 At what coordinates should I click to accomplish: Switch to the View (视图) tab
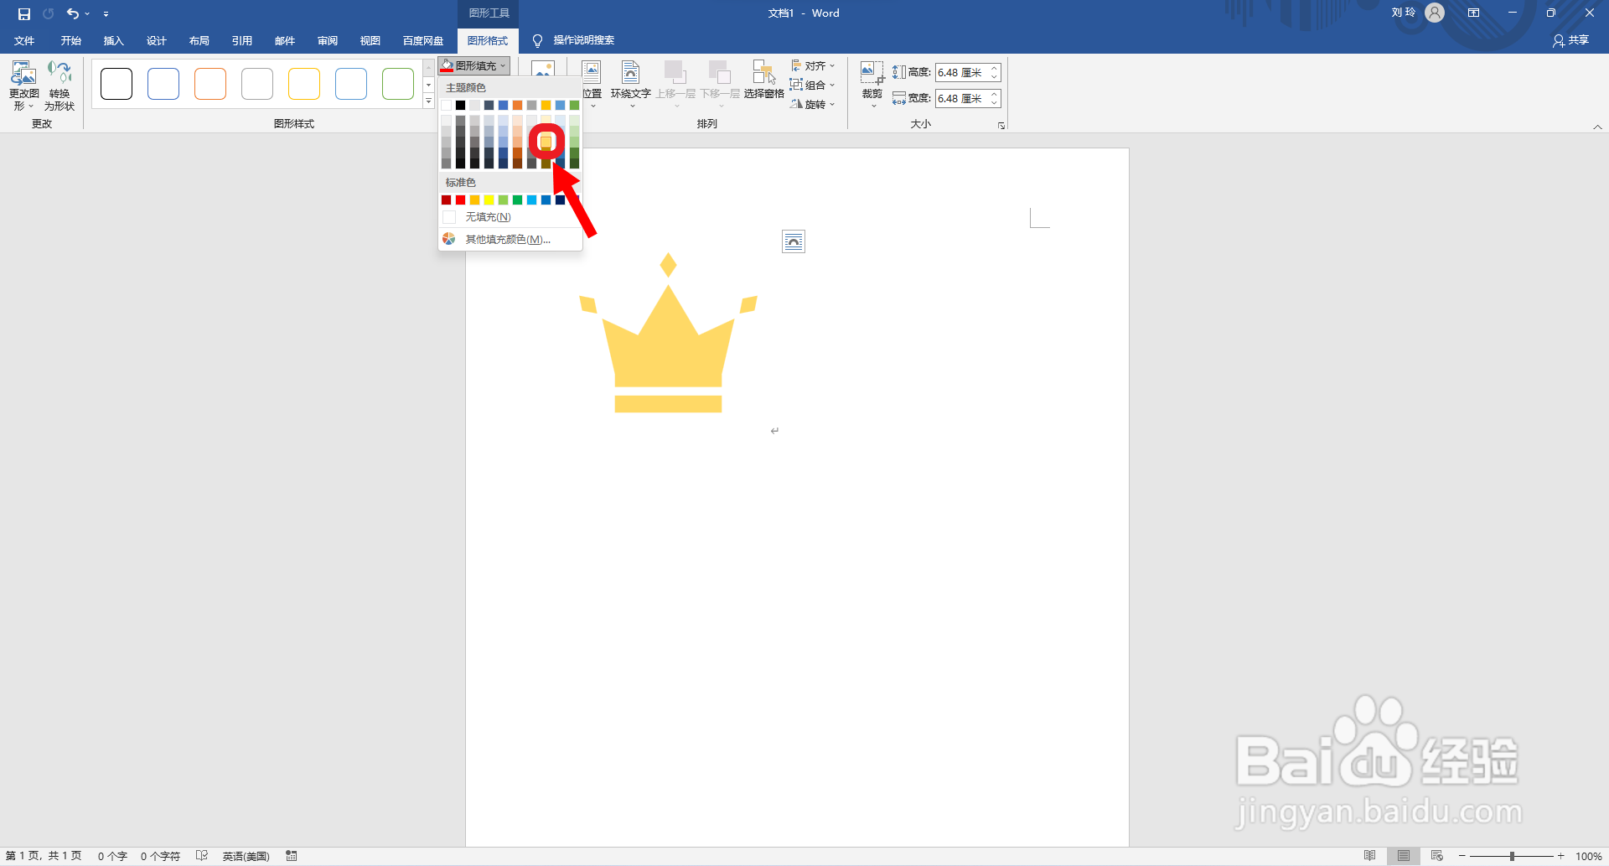370,40
